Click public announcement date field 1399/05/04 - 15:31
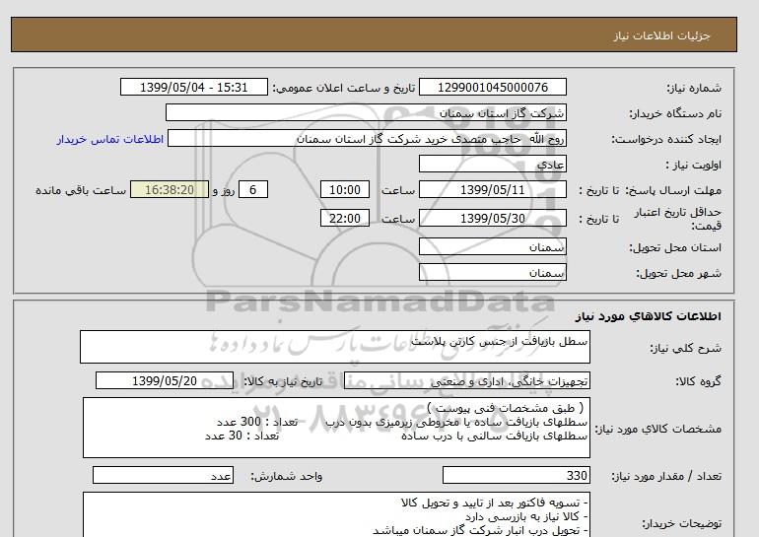 193,88
